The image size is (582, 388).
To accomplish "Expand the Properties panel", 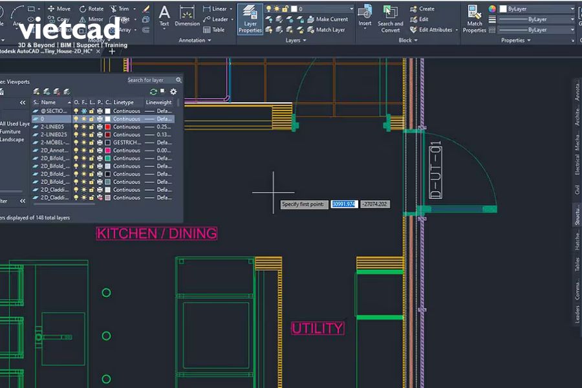I will [516, 40].
